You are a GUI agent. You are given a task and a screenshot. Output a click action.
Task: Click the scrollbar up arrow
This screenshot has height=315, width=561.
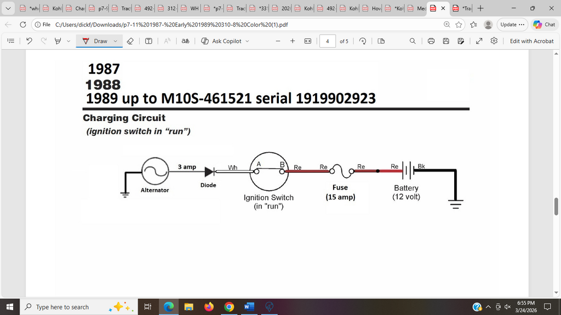(x=557, y=54)
